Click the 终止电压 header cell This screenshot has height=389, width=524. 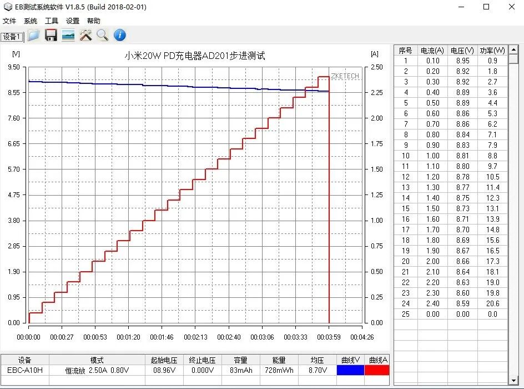[x=202, y=360]
